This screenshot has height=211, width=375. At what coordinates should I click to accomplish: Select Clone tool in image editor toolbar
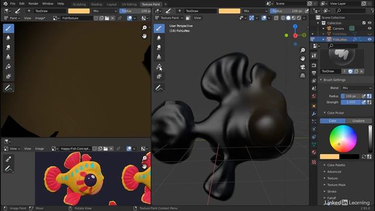click(8, 57)
